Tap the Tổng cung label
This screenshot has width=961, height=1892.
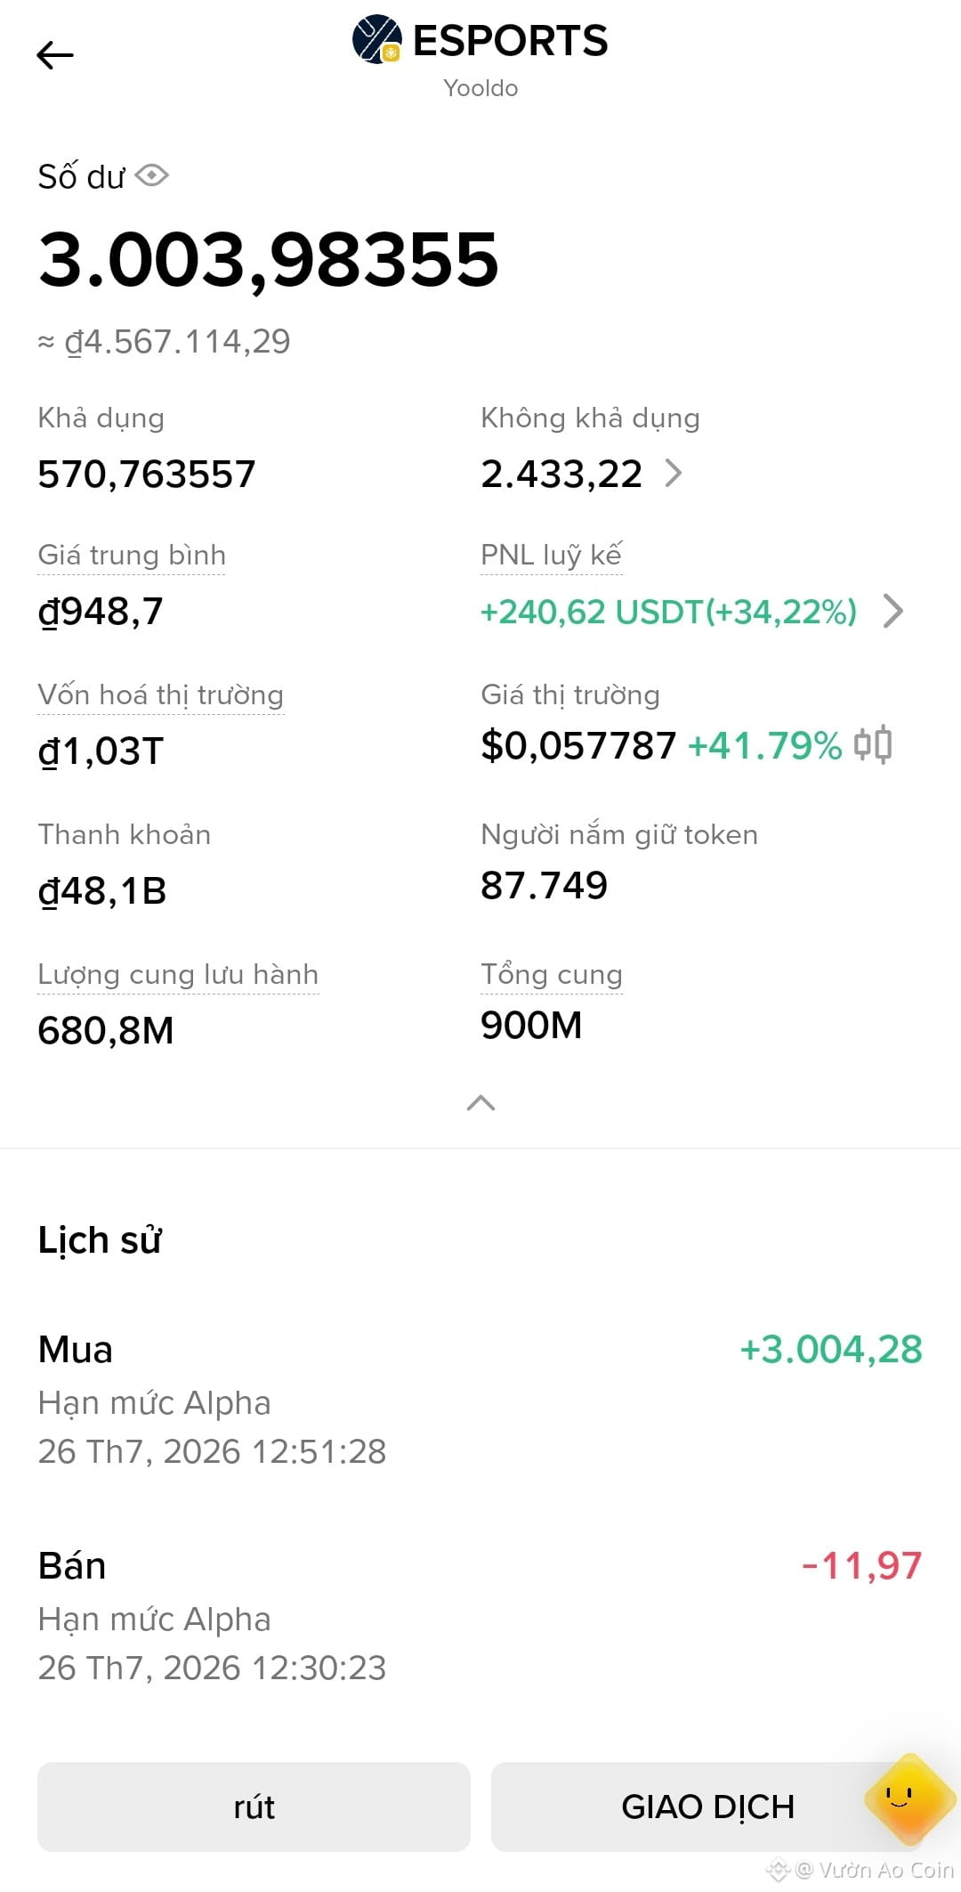coord(551,974)
